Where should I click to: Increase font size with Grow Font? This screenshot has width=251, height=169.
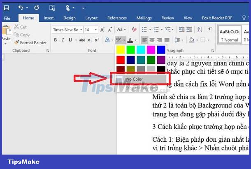(x=102, y=30)
